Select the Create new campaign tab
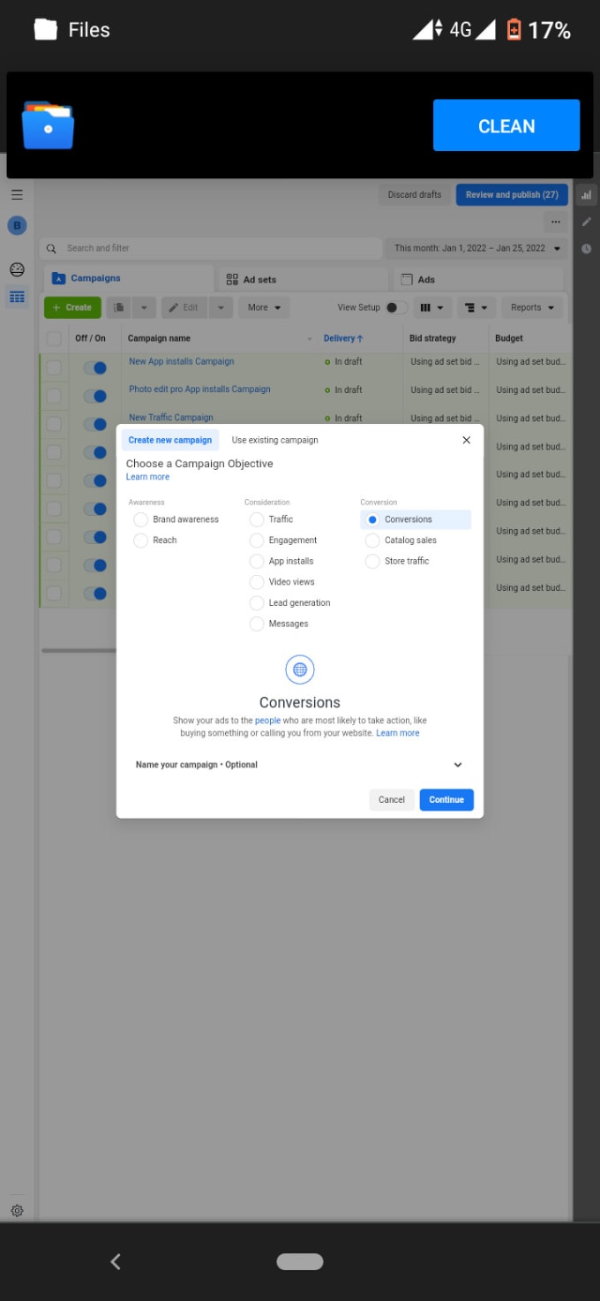600x1301 pixels. [x=170, y=440]
